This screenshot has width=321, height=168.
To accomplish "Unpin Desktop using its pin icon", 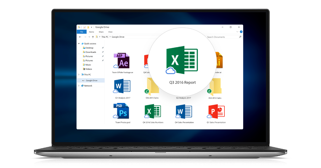I will coord(103,48).
